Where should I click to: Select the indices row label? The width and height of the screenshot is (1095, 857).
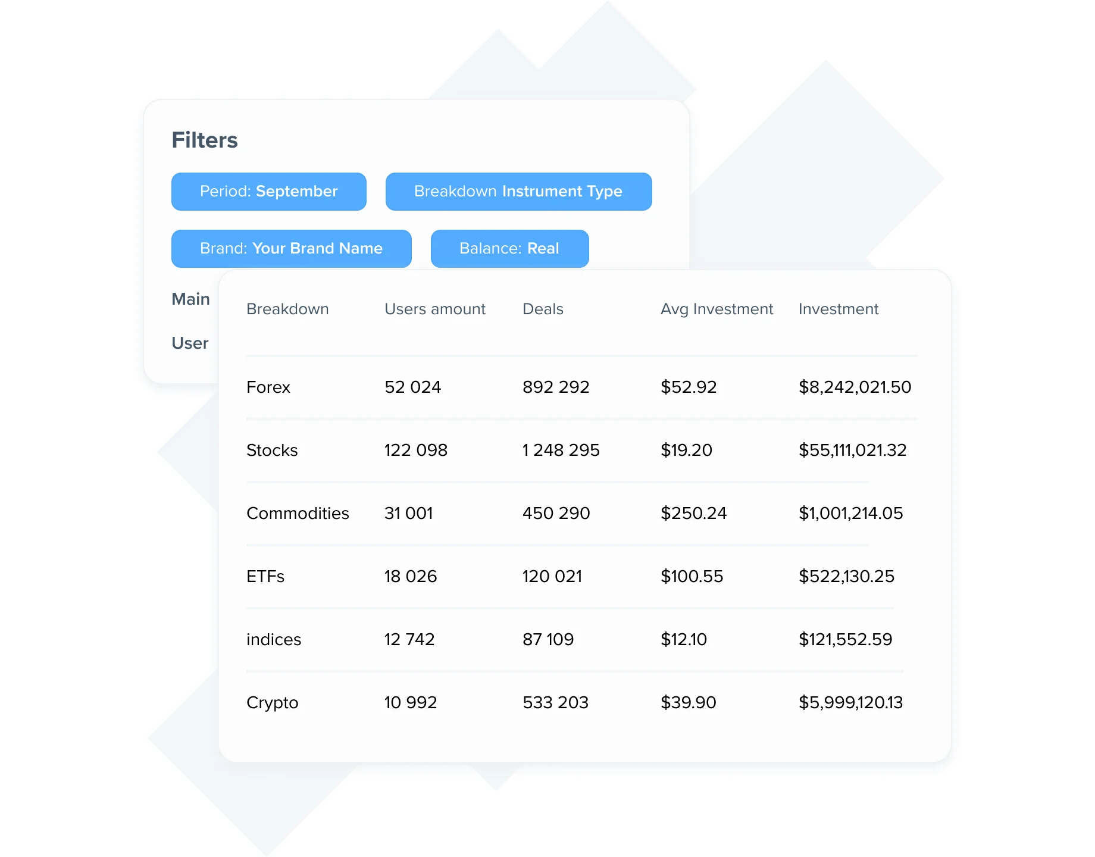click(274, 639)
